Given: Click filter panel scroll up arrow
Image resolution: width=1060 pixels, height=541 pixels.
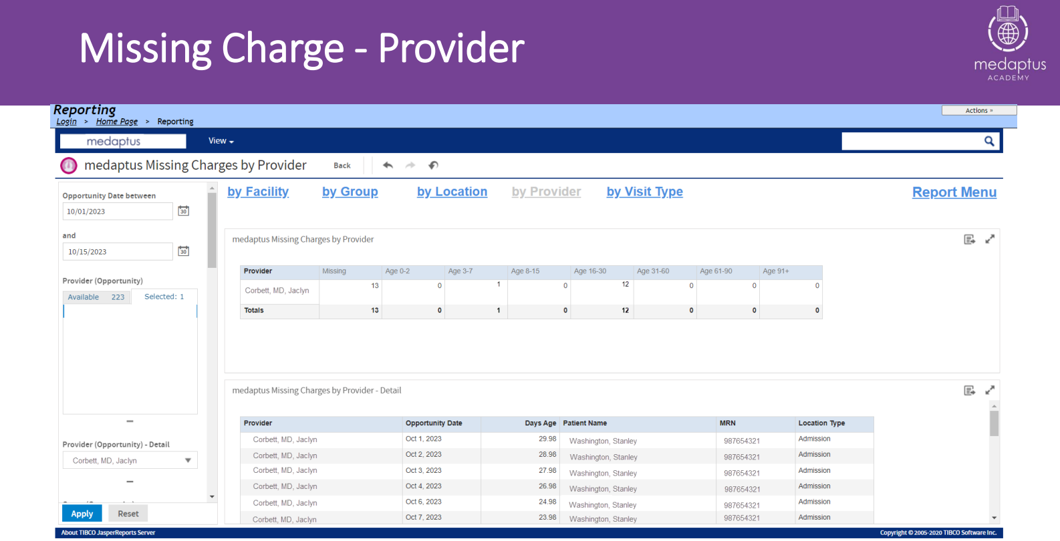Looking at the screenshot, I should [212, 188].
